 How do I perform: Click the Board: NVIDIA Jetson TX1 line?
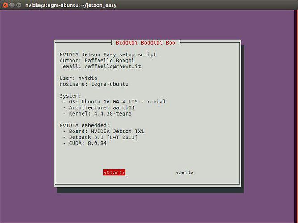click(x=103, y=131)
